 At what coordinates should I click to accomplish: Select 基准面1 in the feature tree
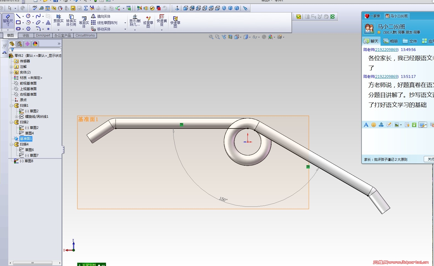click(26, 139)
